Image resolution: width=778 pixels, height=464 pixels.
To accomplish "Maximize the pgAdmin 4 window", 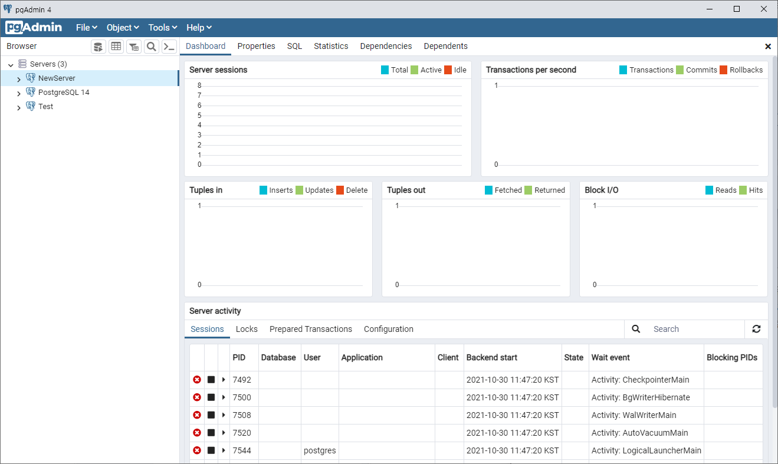I will click(x=737, y=9).
